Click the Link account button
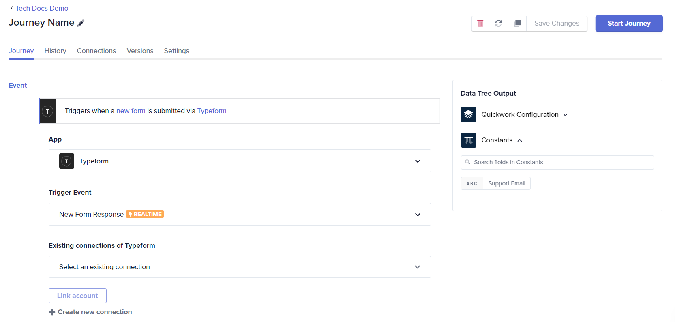Screen dimensions: 675x322 tap(77, 296)
